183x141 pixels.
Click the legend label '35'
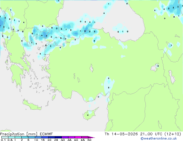click(69, 140)
